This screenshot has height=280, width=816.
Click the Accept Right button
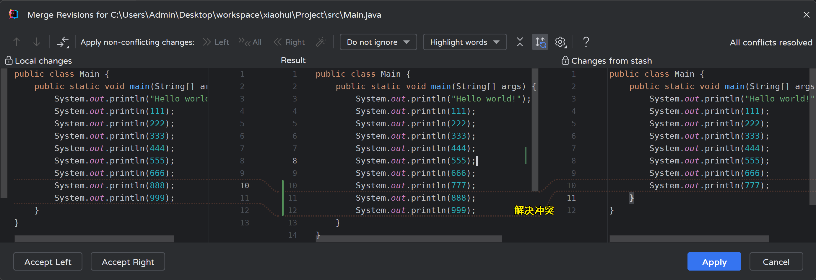pyautogui.click(x=128, y=262)
